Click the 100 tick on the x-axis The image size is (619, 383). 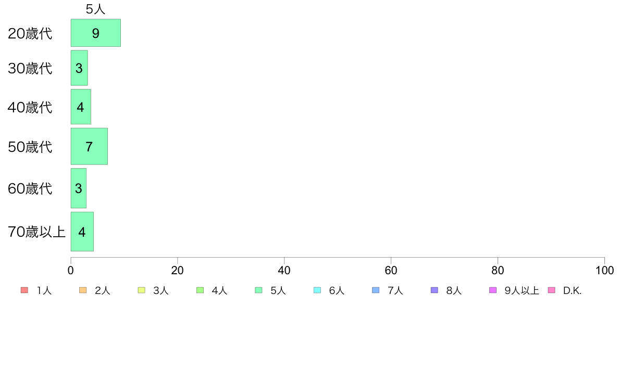[x=604, y=270]
